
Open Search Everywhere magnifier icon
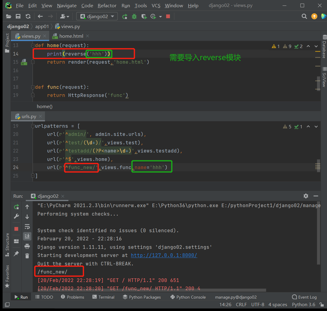coord(304,16)
